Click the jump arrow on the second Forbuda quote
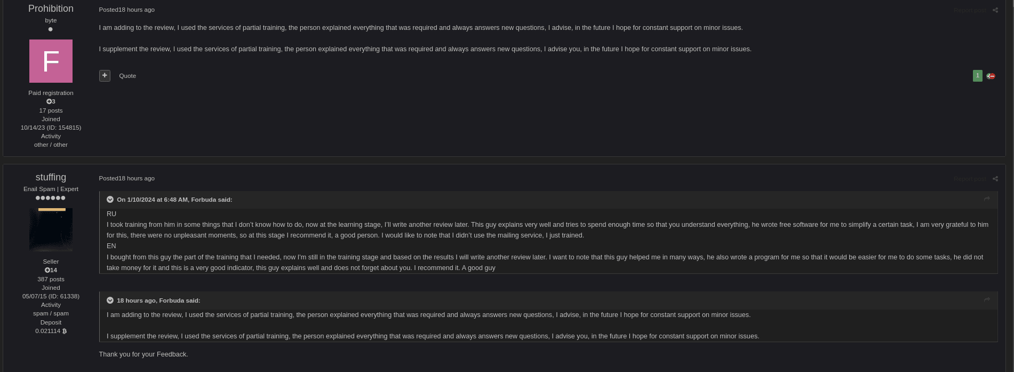Screen dimensions: 1014x372 (987, 299)
